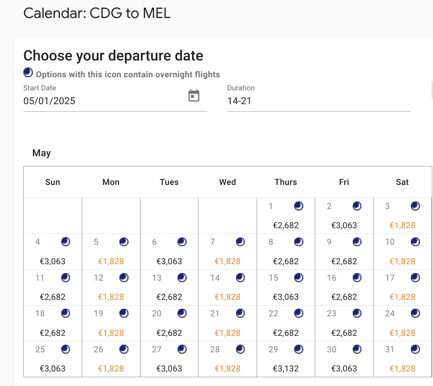Click moon icon on May 1
The height and width of the screenshot is (386, 433).
coord(298,206)
